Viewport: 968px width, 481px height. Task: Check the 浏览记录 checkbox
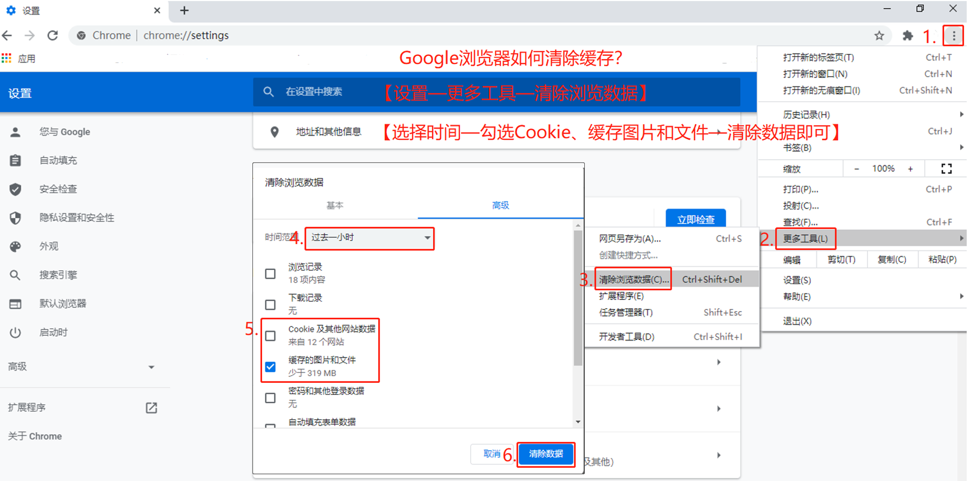click(x=270, y=274)
